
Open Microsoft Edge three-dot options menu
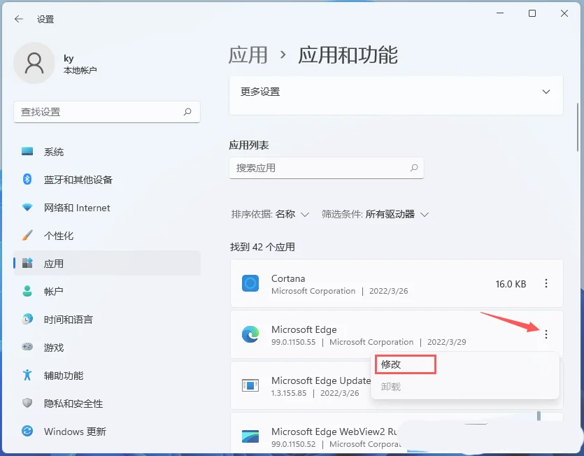(x=546, y=334)
